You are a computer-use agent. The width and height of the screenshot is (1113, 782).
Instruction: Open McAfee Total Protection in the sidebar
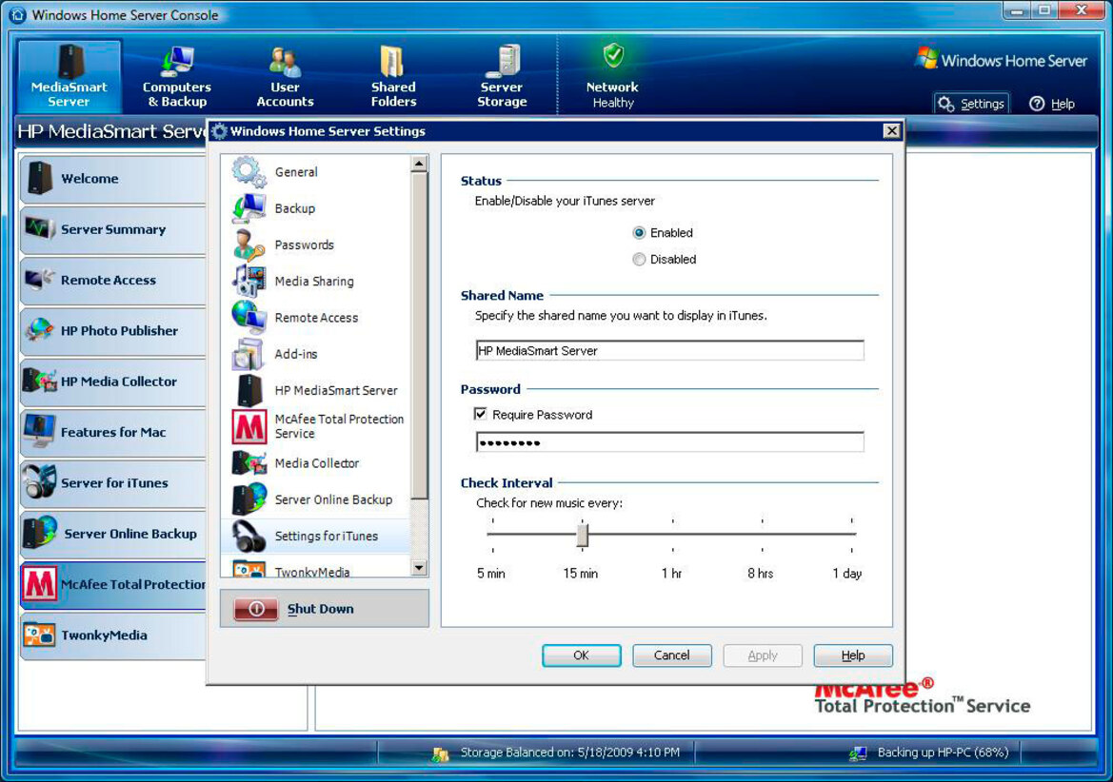pyautogui.click(x=113, y=584)
